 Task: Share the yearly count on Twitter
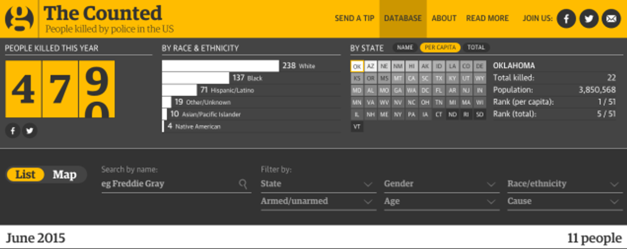(30, 131)
